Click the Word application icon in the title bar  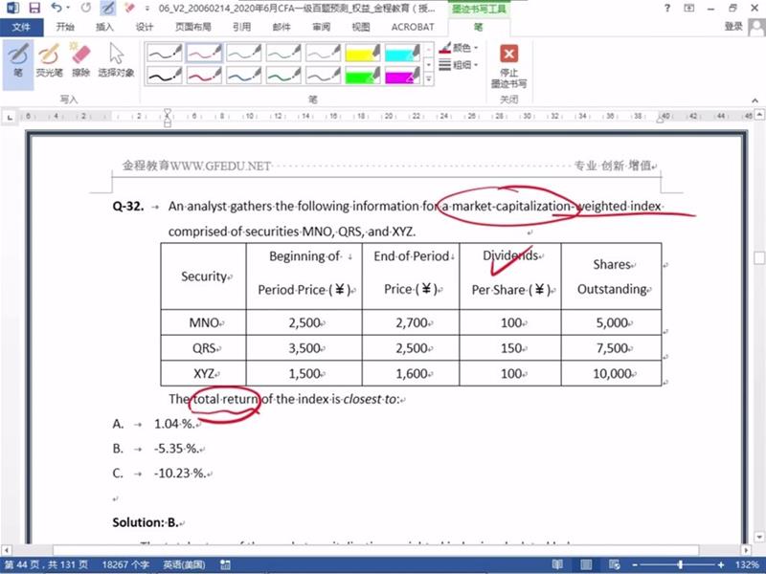click(x=11, y=8)
